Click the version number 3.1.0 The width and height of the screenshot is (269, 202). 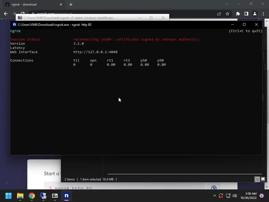click(79, 43)
